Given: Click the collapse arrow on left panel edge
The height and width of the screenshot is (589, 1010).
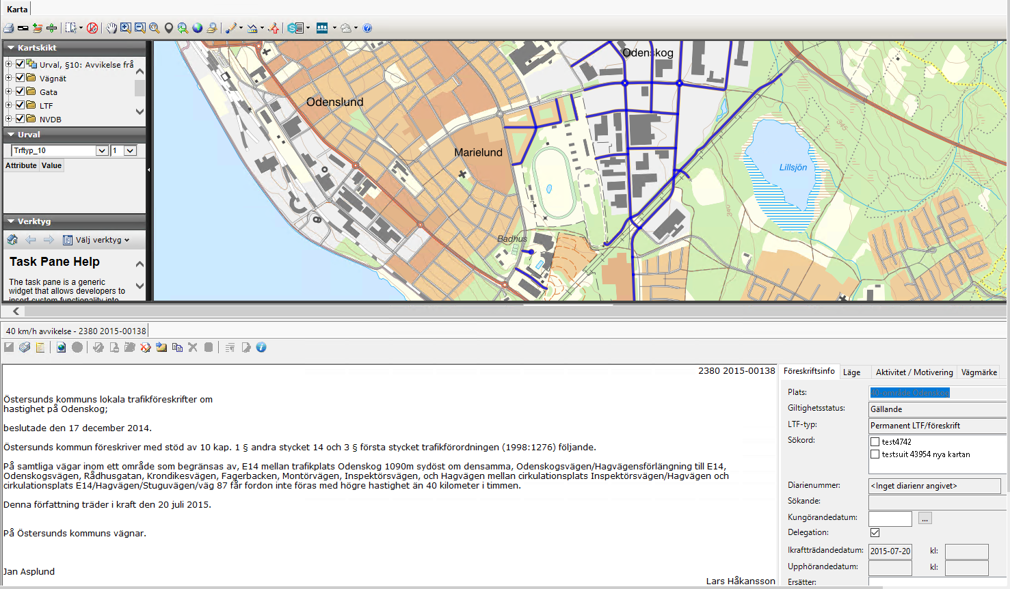Looking at the screenshot, I should click(148, 169).
